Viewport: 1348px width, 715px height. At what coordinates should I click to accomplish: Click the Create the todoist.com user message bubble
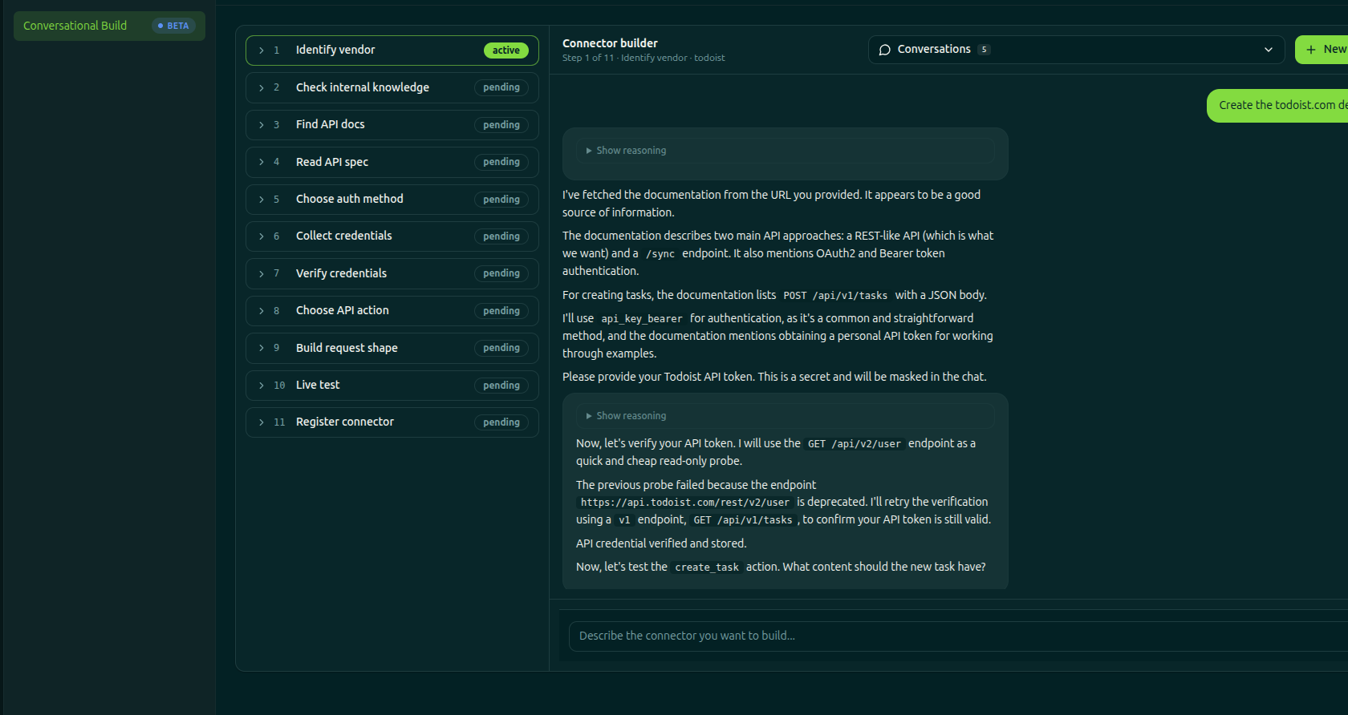pos(1277,105)
